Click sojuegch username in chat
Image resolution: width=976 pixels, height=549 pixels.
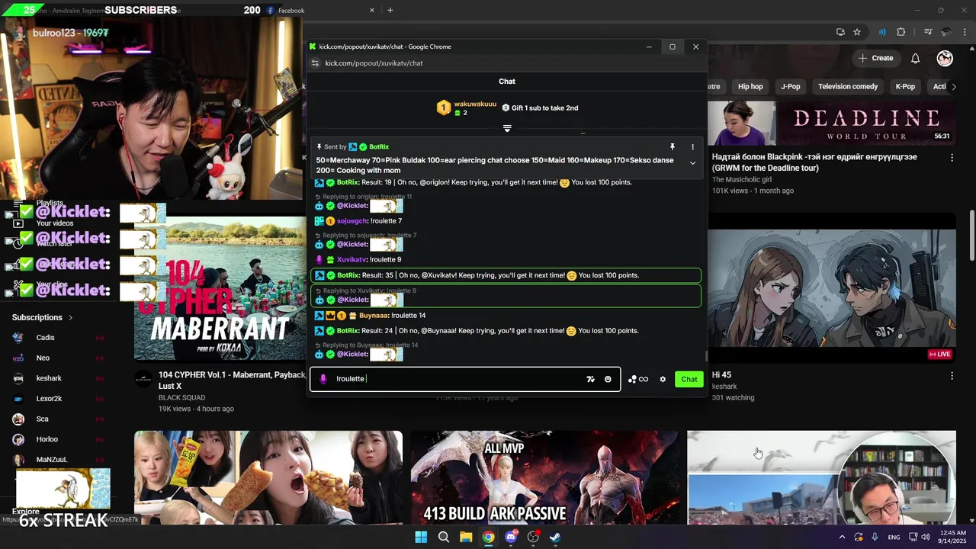[352, 221]
